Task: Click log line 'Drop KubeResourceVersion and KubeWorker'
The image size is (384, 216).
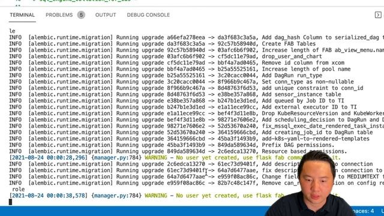Action: (323, 113)
